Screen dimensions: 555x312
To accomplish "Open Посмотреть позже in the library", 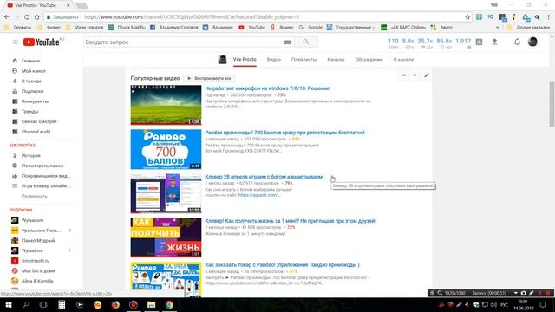I will coord(42,166).
